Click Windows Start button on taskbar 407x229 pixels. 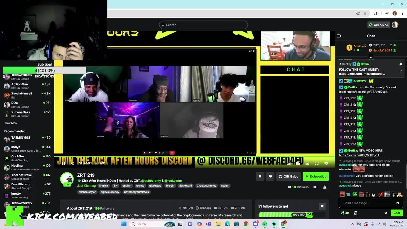click(124, 224)
